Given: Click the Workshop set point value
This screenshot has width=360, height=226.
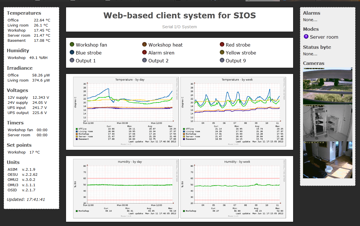Looking at the screenshot, I should point(34,152).
